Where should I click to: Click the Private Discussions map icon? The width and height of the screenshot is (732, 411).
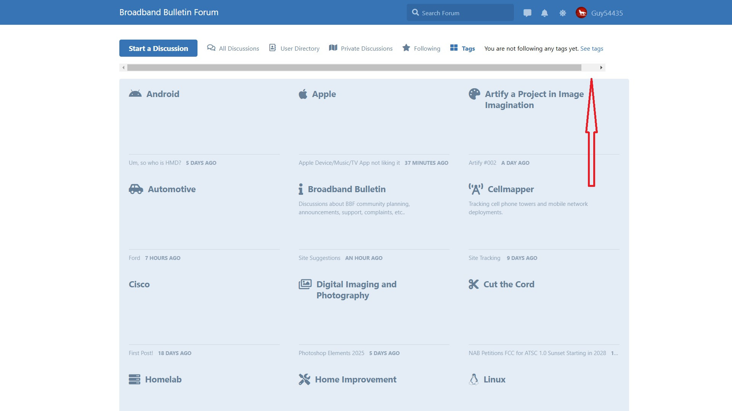coord(333,48)
